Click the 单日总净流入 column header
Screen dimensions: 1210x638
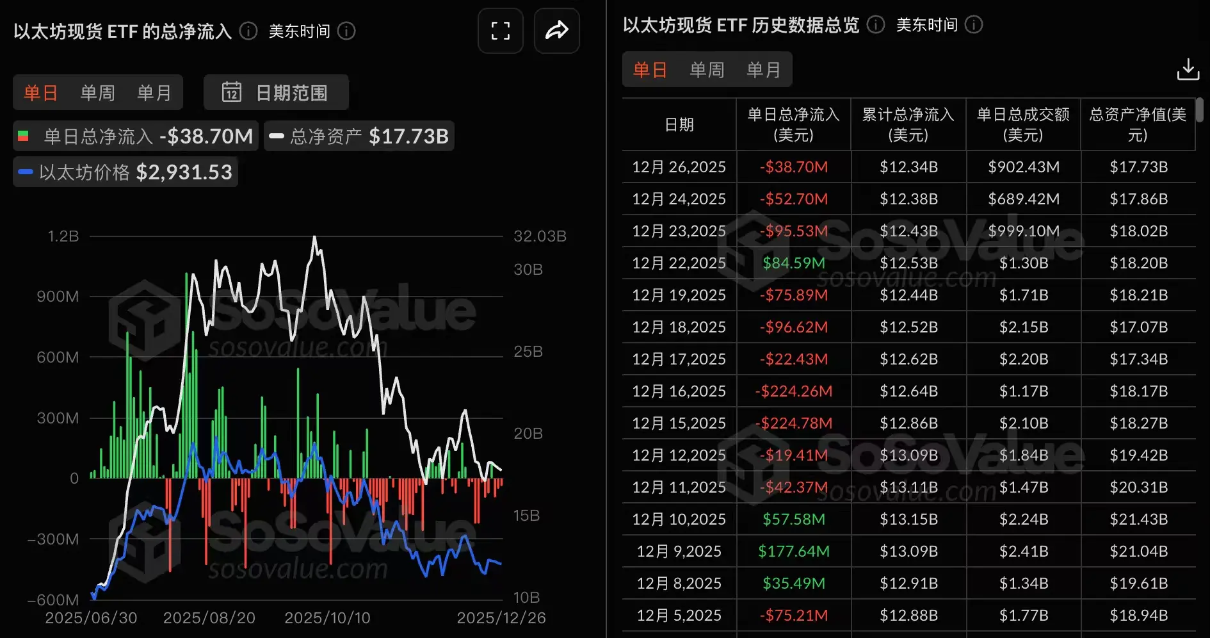794,124
